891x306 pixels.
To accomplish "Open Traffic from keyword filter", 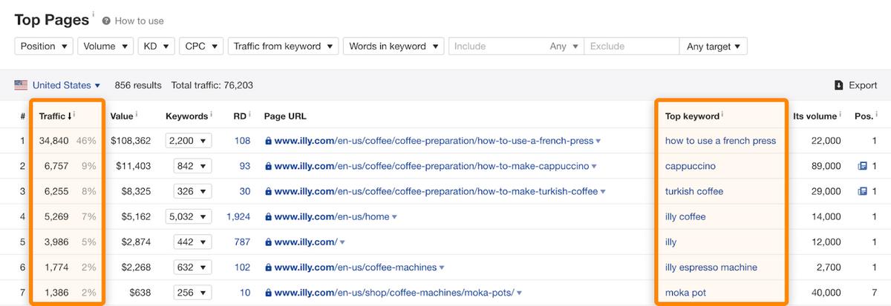I will 283,46.
